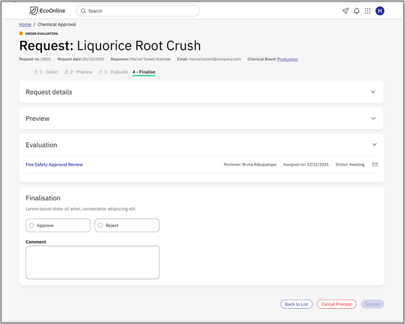The image size is (405, 324).
Task: Select the Reject radio option
Action: [x=101, y=225]
